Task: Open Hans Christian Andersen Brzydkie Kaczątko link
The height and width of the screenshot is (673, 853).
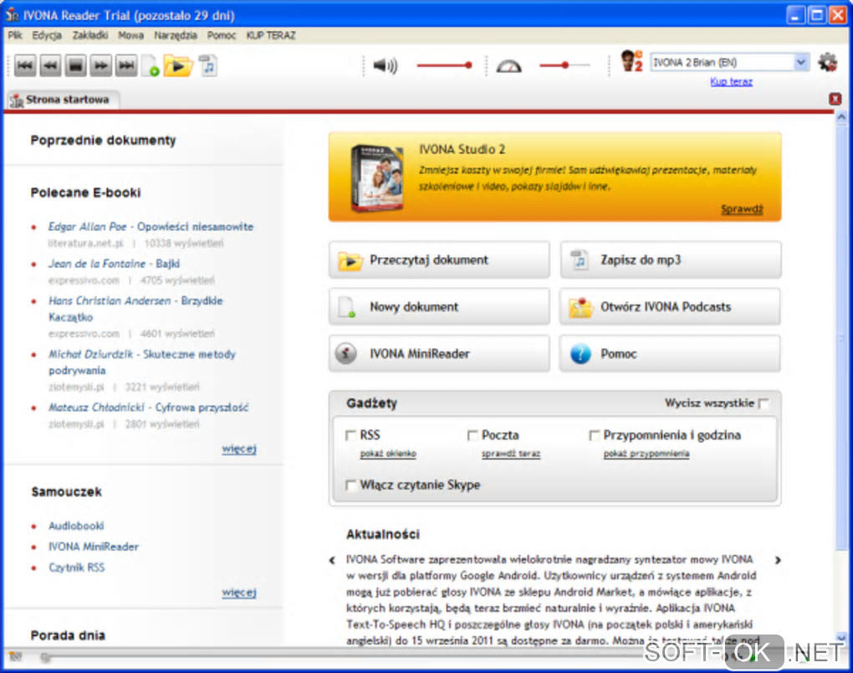Action: pos(135,309)
